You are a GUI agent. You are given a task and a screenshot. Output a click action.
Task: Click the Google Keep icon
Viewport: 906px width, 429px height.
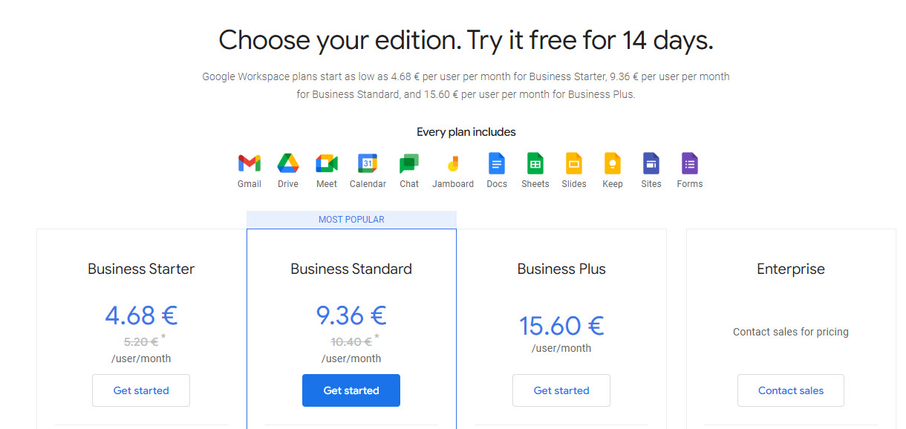coord(613,163)
